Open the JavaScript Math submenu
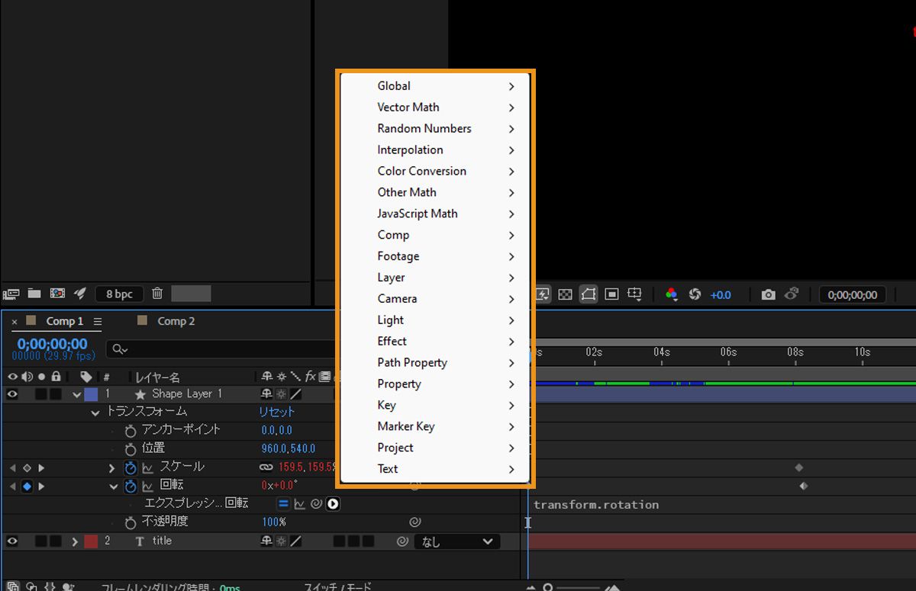 (418, 214)
